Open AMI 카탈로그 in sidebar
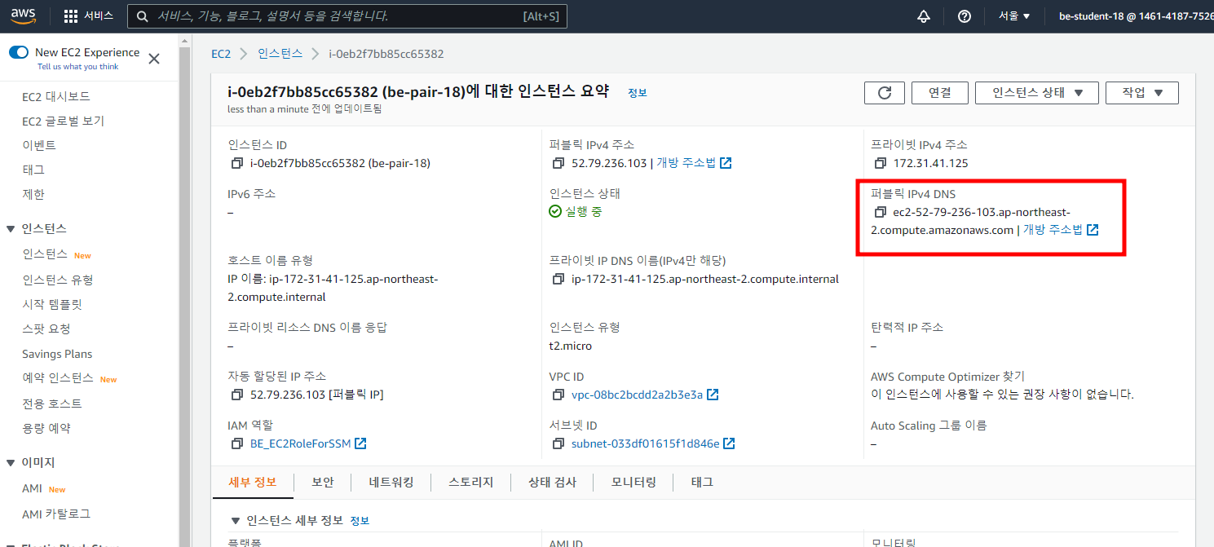This screenshot has height=547, width=1214. click(x=56, y=514)
